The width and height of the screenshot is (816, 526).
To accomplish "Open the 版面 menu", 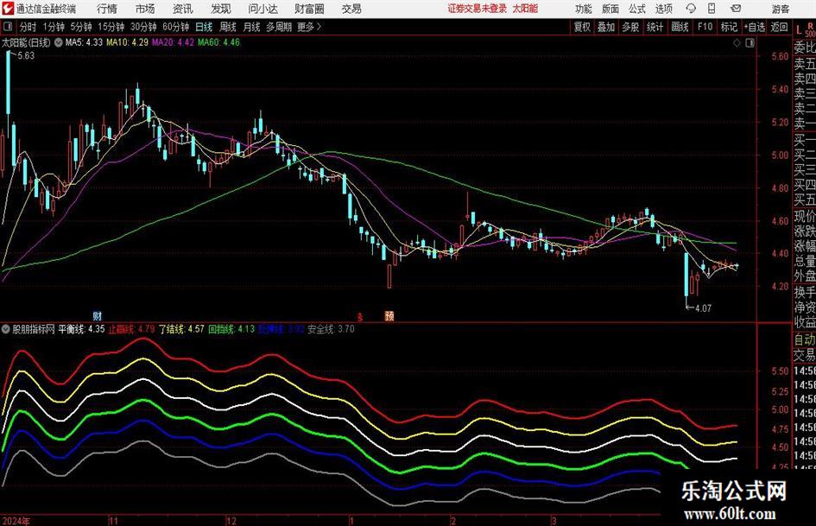I will pos(610,9).
